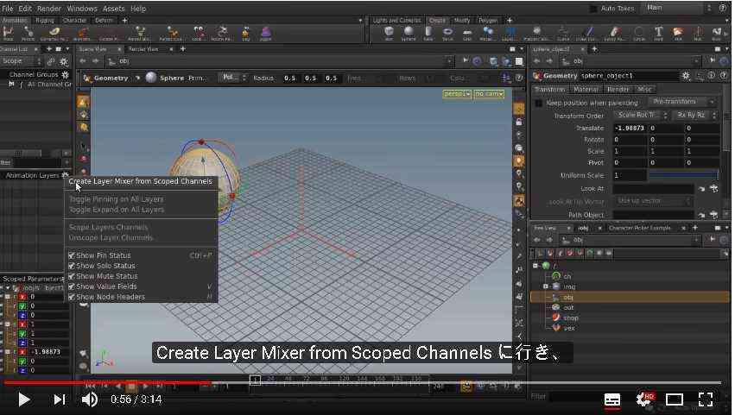Toggle Show Pin Status checkbox
Screen dimensions: 735x415
pyautogui.click(x=72, y=255)
